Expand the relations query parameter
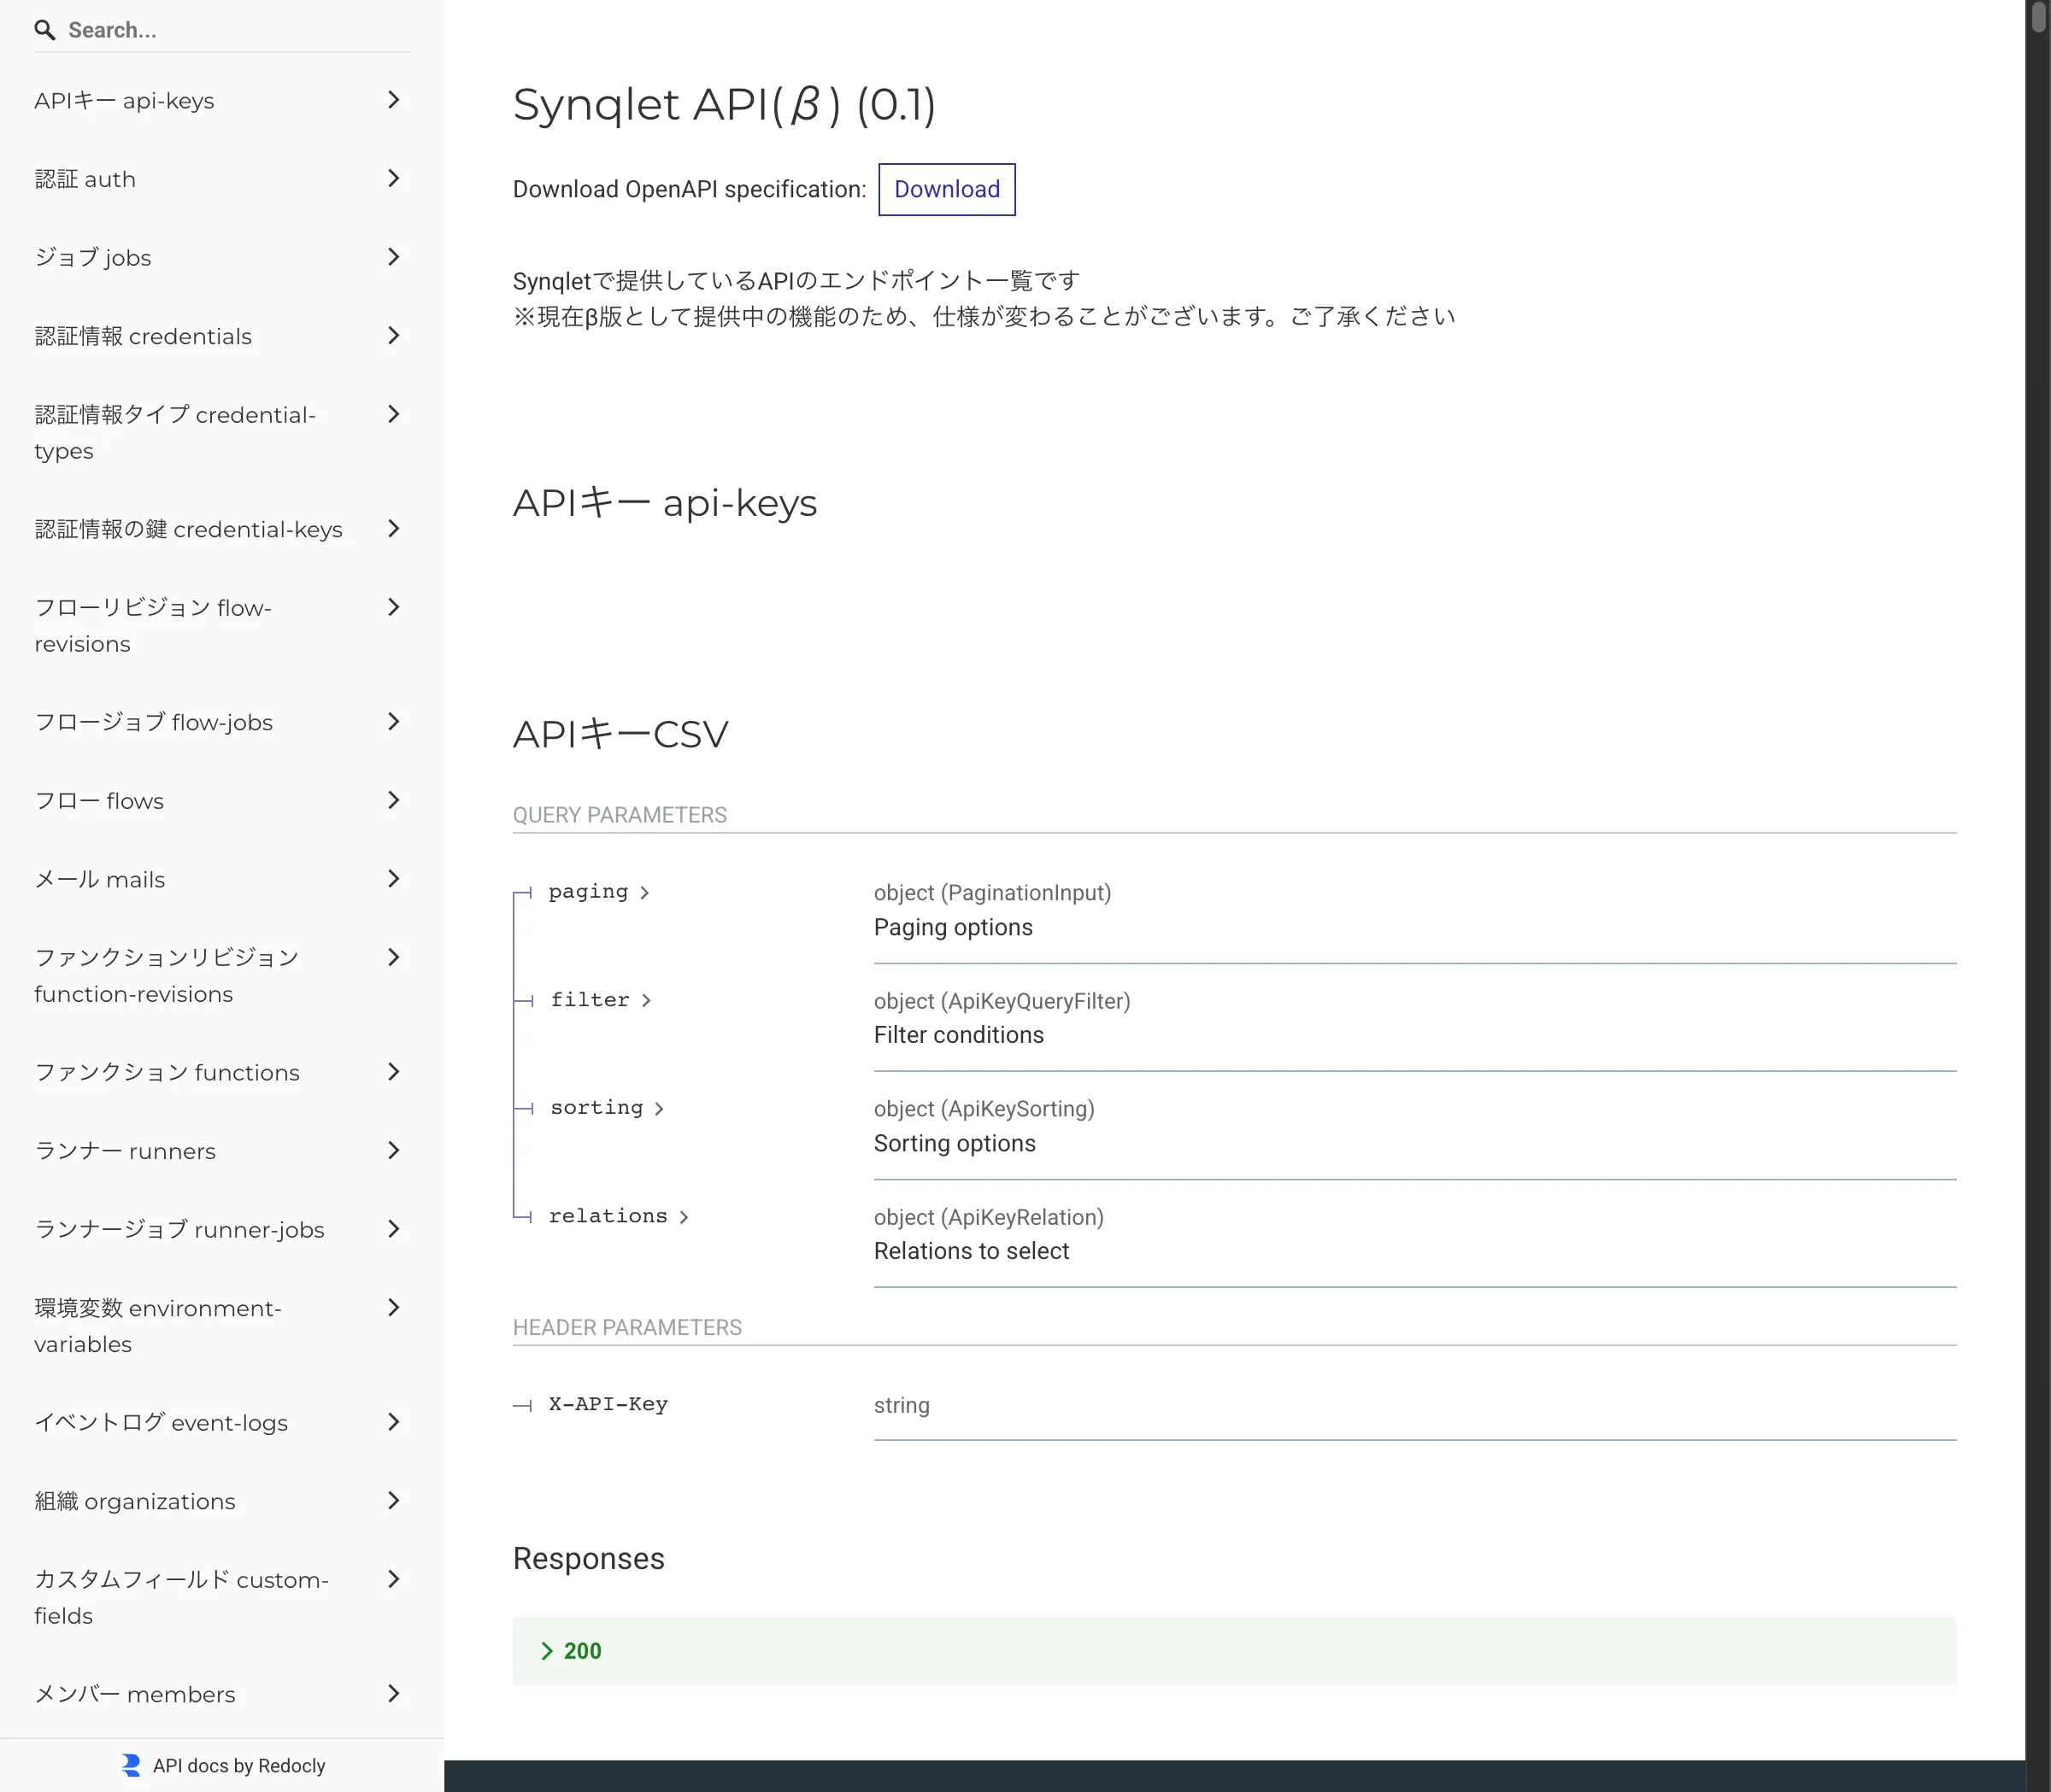Image resolution: width=2051 pixels, height=1792 pixels. pyautogui.click(x=619, y=1216)
